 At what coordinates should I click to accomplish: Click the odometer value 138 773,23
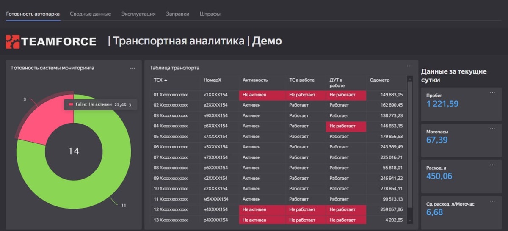point(392,115)
